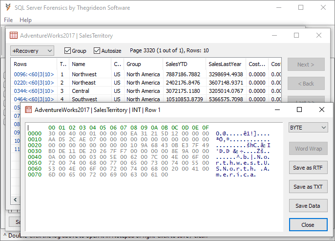Click the Close button in hex viewer
335x241 pixels.
(308, 225)
